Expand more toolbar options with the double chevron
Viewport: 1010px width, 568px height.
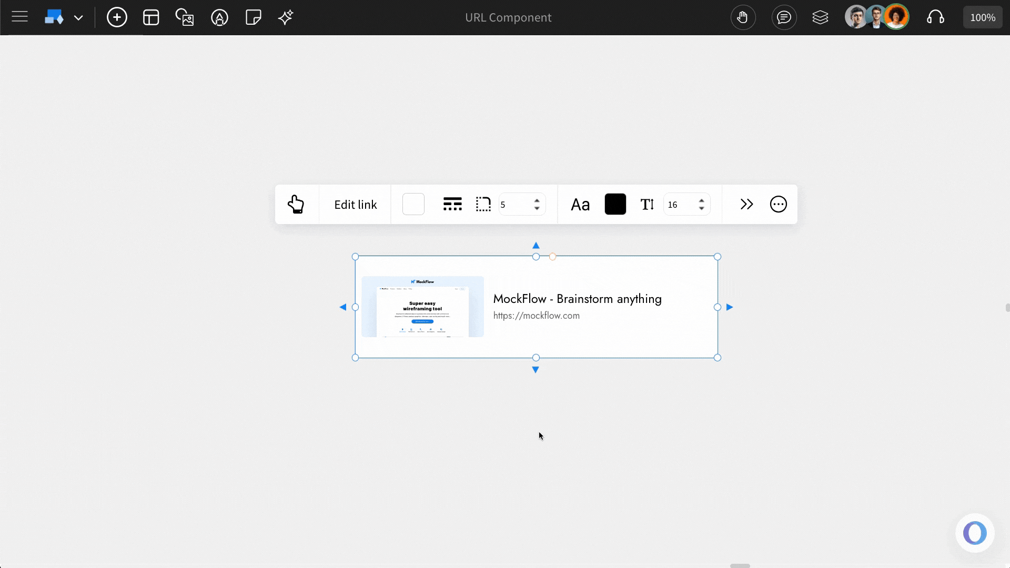pyautogui.click(x=746, y=205)
